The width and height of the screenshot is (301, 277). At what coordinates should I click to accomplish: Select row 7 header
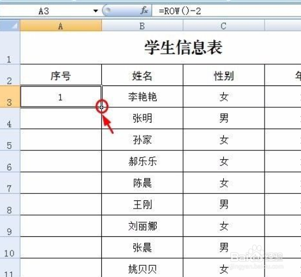click(x=10, y=183)
